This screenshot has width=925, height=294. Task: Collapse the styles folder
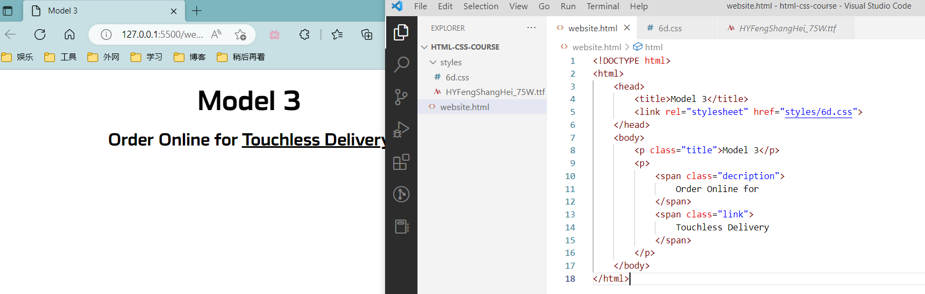(433, 63)
